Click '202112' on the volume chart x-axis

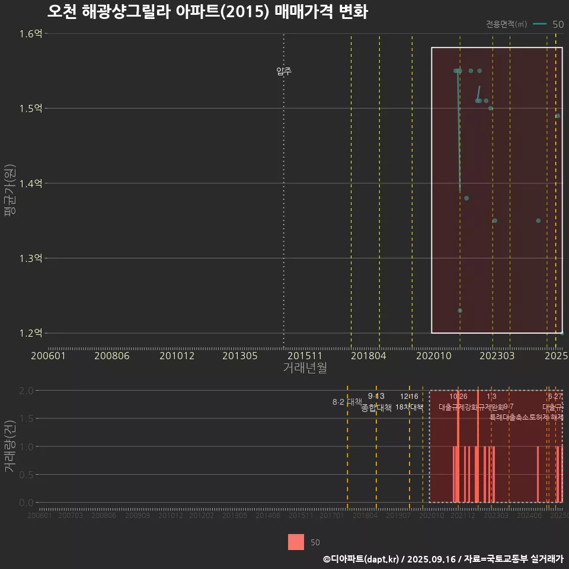click(463, 515)
